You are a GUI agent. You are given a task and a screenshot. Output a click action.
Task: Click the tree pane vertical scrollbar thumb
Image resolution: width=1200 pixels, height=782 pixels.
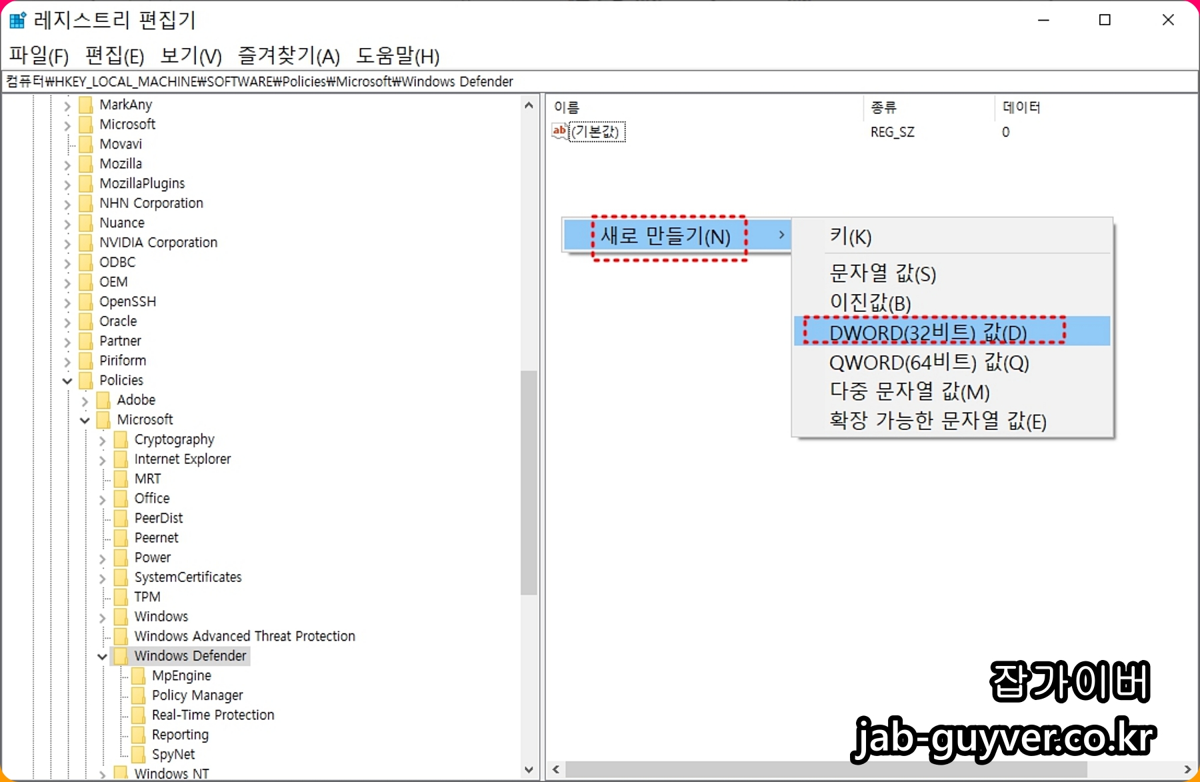[529, 483]
